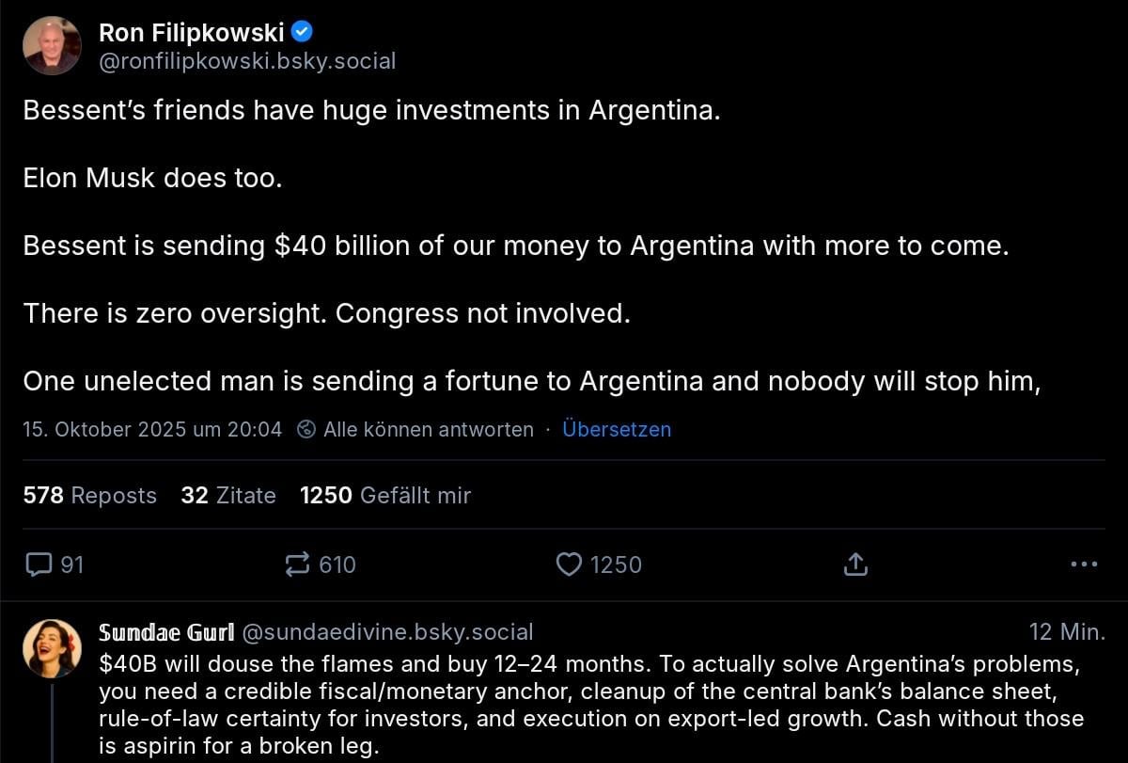The height and width of the screenshot is (763, 1128).
Task: View the 578 Reposts list
Action: pyautogui.click(x=90, y=496)
